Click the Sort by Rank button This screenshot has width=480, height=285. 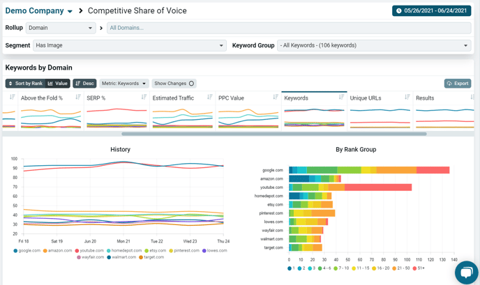(x=25, y=84)
